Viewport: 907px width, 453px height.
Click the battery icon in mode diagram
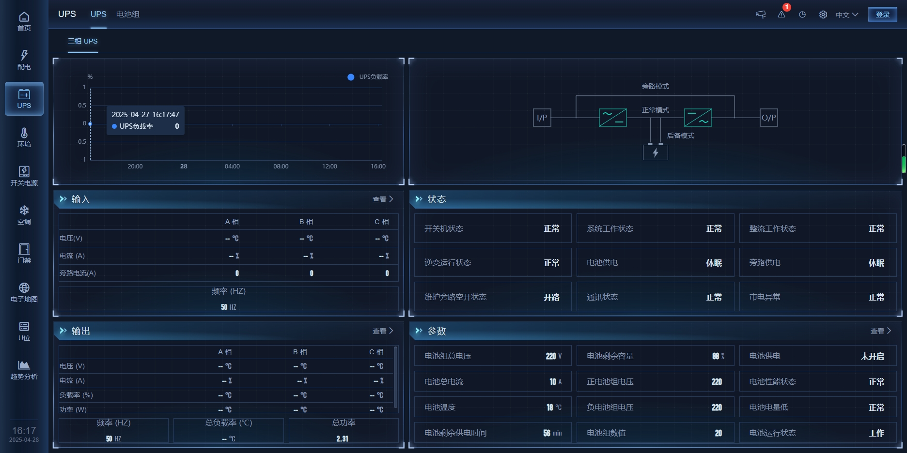[655, 152]
